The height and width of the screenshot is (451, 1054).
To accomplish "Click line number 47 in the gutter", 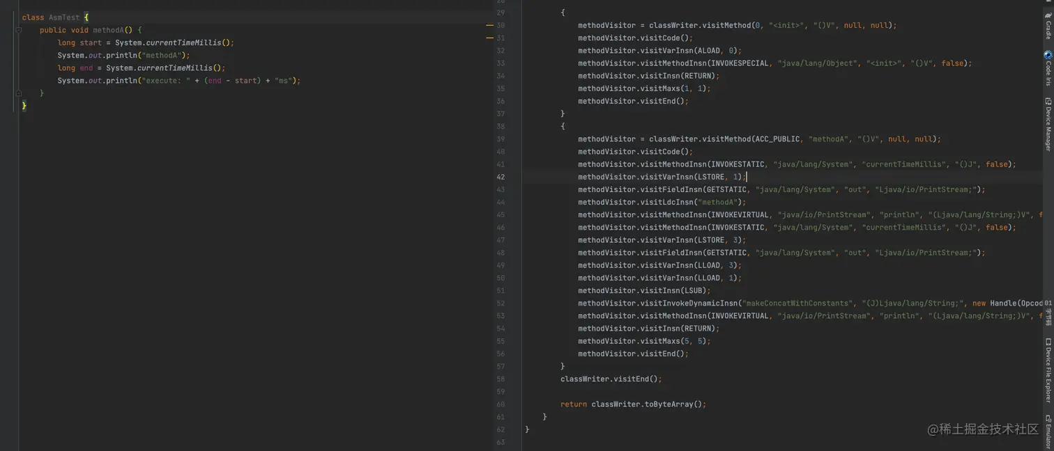I will (500, 240).
